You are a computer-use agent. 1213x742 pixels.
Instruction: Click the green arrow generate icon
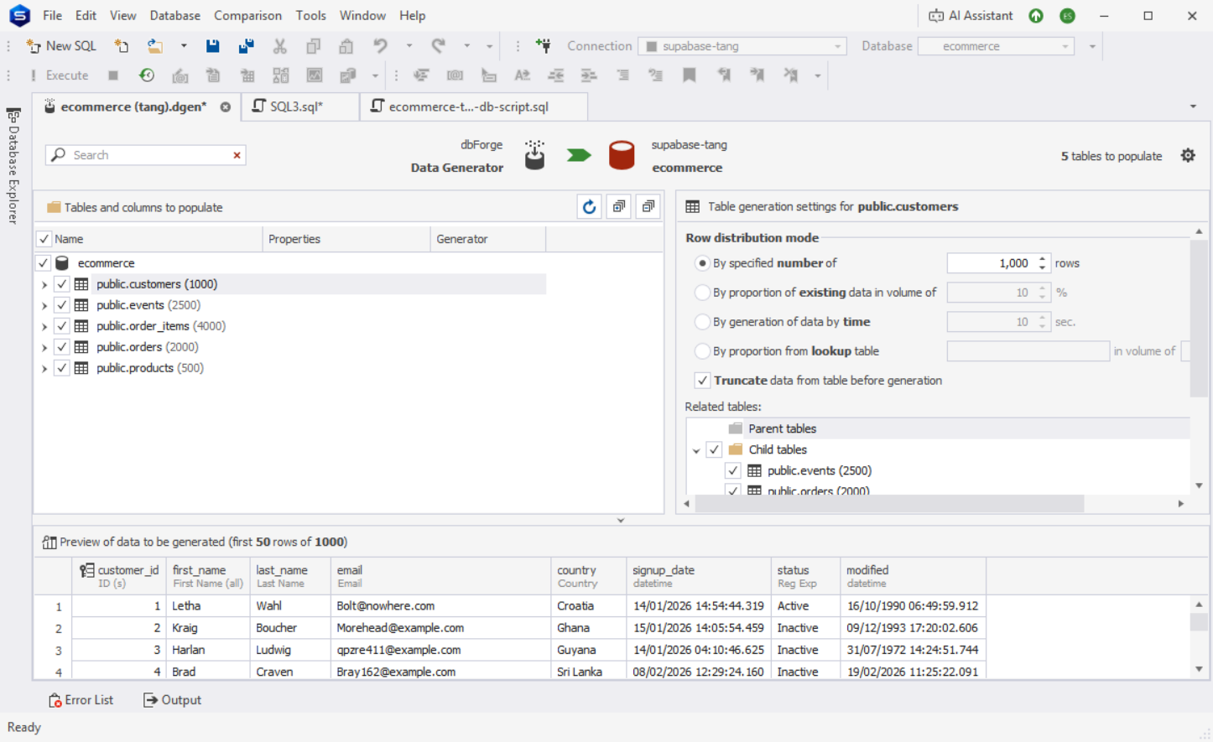click(x=579, y=156)
